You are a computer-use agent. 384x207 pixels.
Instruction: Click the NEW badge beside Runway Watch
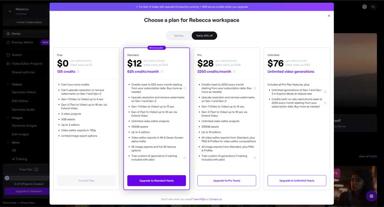point(45,42)
